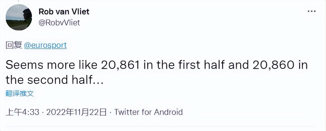Click the tweet's first line of text
This screenshot has width=326, height=131.
click(156, 65)
